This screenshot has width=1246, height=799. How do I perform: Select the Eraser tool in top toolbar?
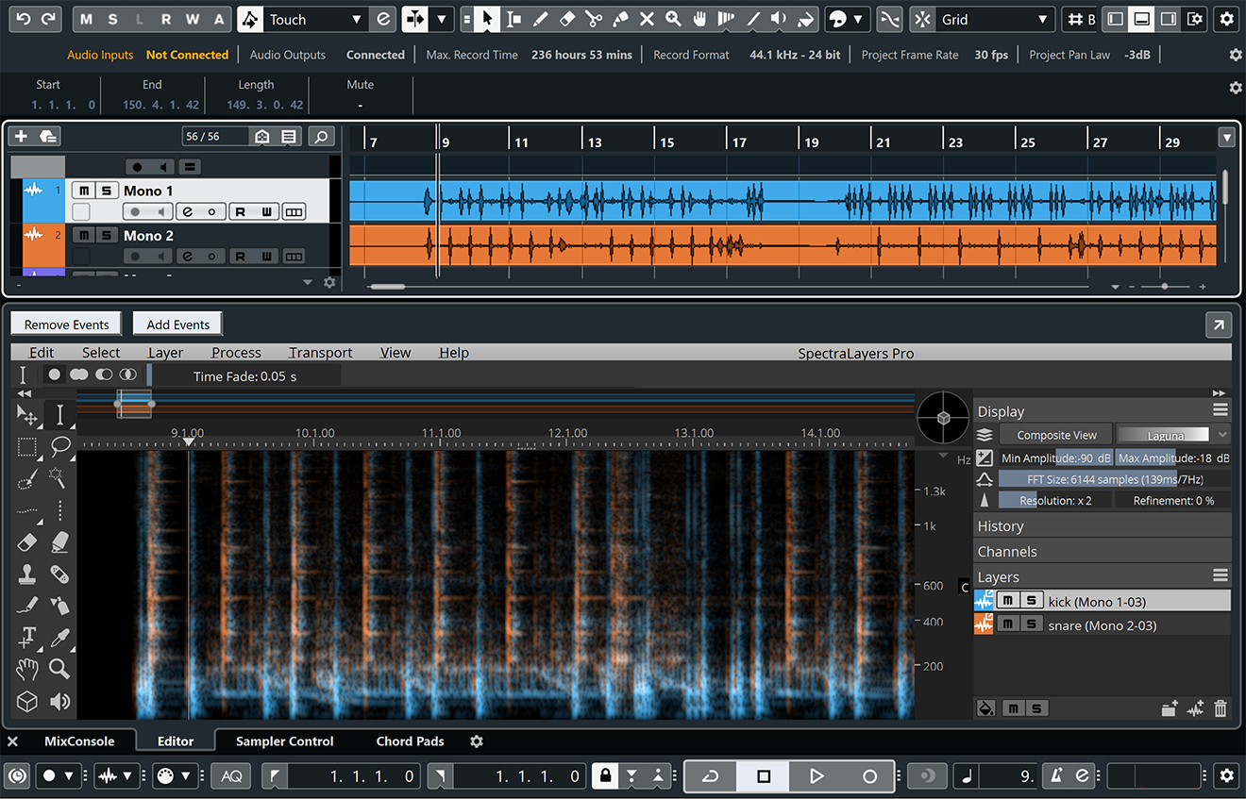pyautogui.click(x=566, y=19)
